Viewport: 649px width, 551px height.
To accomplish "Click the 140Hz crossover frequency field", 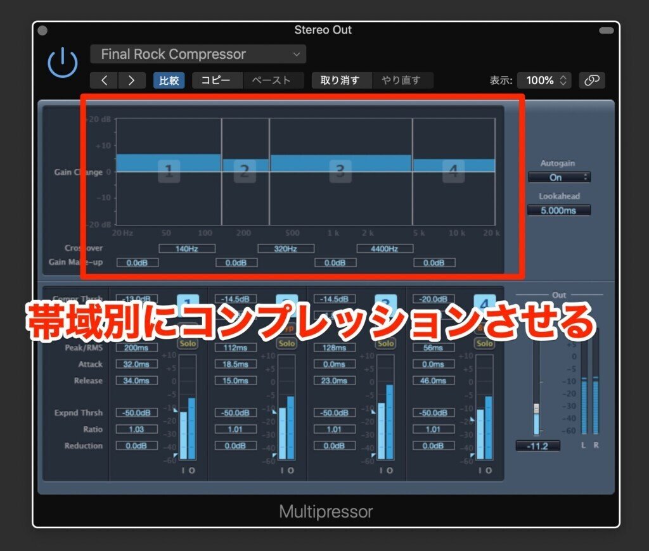I will pyautogui.click(x=188, y=248).
